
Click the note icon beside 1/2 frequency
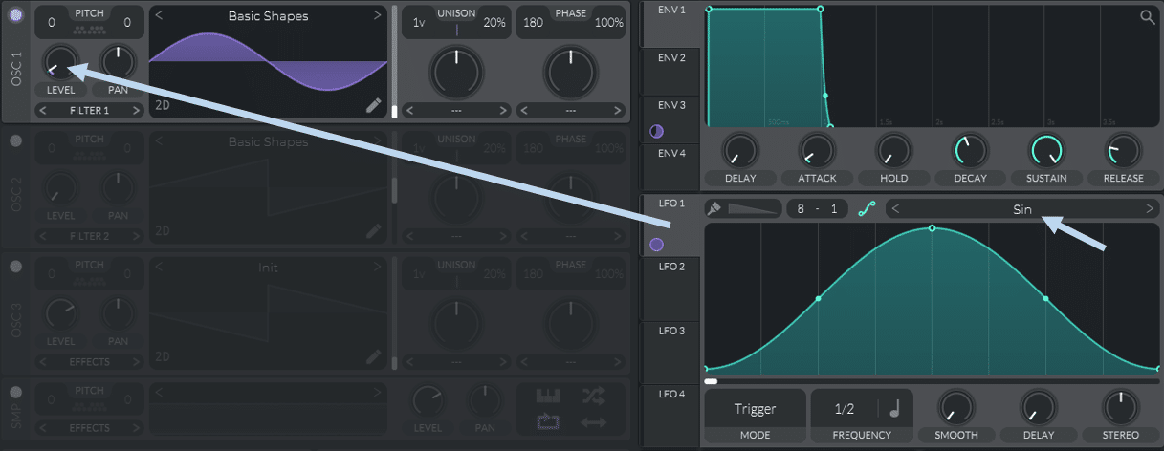click(x=895, y=409)
